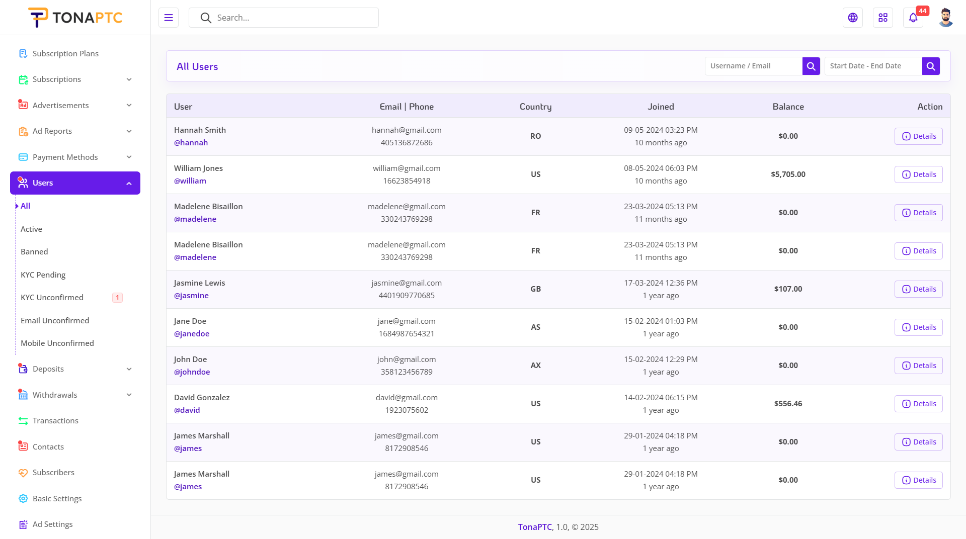Screen dimensions: 966x539
Task: Click the hamburger menu toggle icon
Action: pos(169,18)
